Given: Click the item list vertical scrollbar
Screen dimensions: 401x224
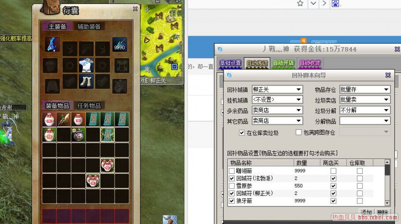Looking at the screenshot, I should coord(387,185).
